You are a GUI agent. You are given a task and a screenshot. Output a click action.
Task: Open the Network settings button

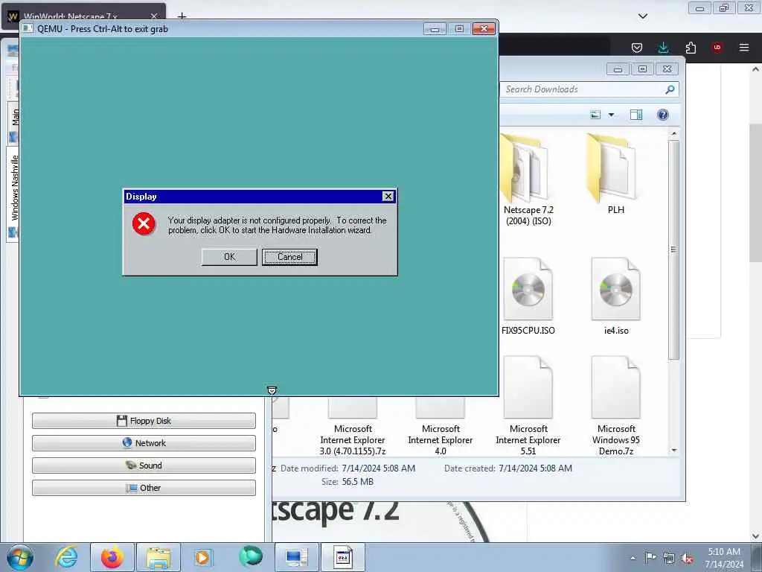(x=144, y=443)
